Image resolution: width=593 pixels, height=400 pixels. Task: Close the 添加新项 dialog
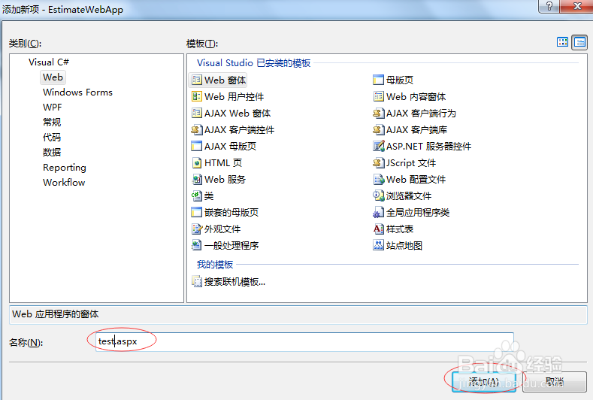(x=577, y=6)
